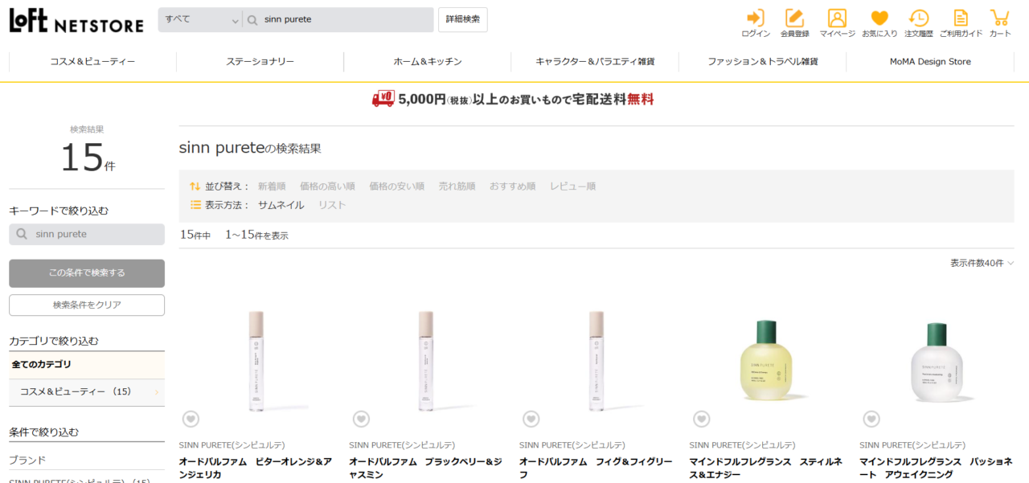Open マインドフルフレグランス スティルネス&エナジー title link
The height and width of the screenshot is (483, 1029).
pos(766,468)
